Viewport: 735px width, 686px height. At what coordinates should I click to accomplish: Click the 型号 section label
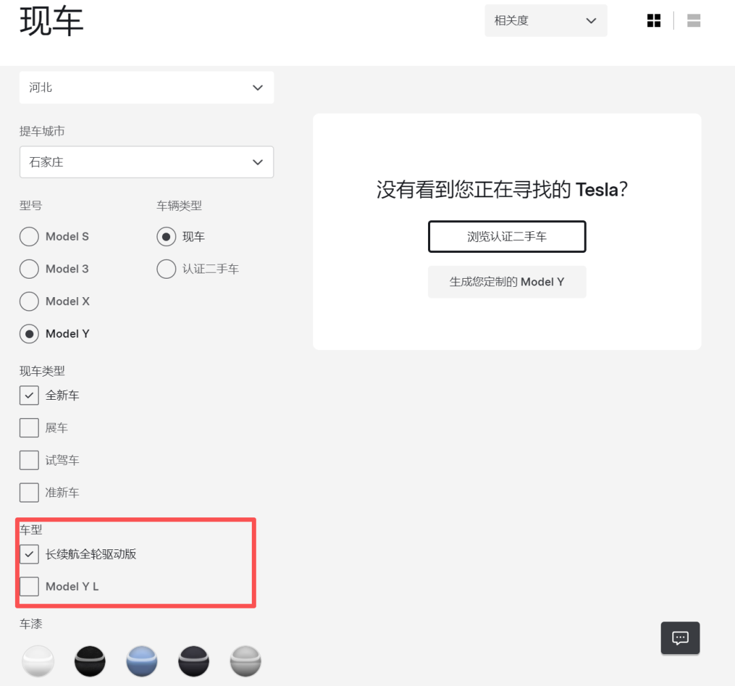pyautogui.click(x=31, y=205)
